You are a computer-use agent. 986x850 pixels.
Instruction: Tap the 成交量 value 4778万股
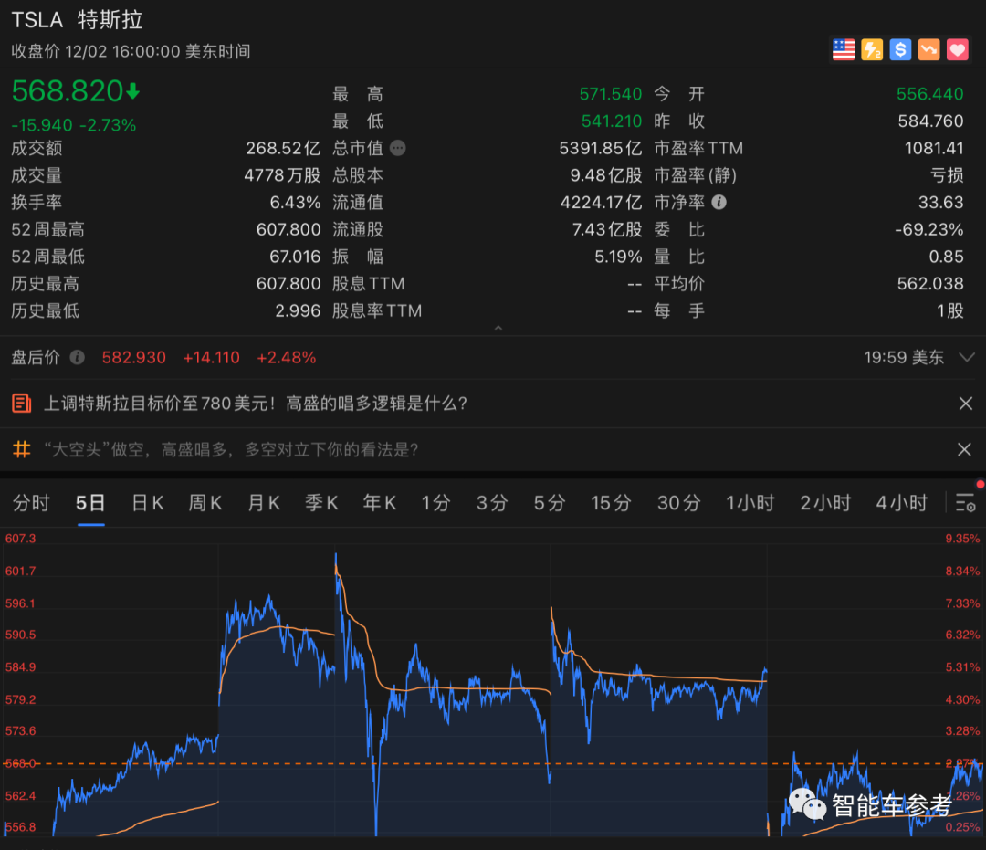pyautogui.click(x=282, y=175)
